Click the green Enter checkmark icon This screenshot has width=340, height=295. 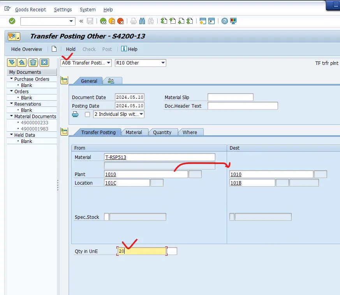click(12, 21)
